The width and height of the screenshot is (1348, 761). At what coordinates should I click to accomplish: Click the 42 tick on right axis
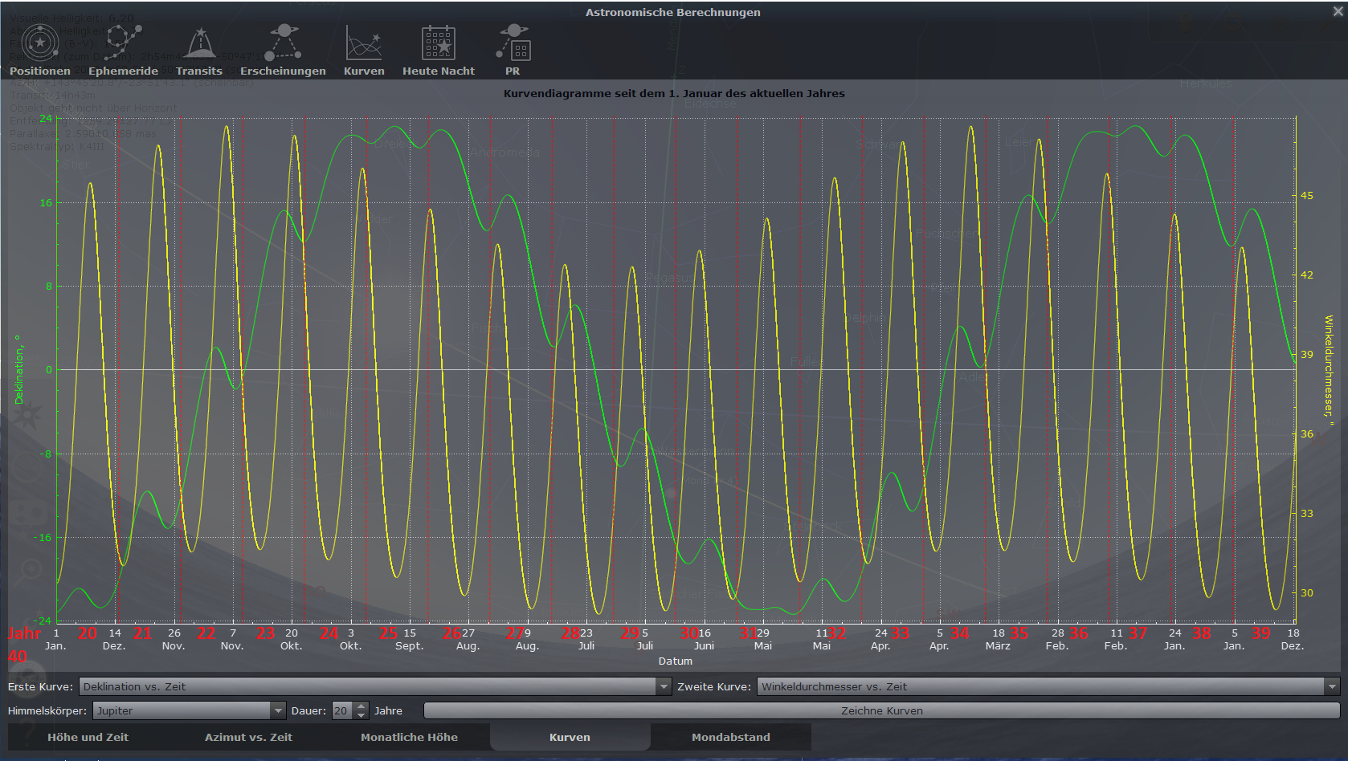coord(1307,275)
